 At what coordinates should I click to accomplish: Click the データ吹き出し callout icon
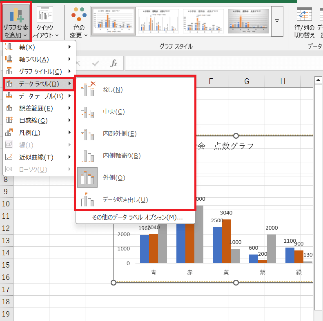point(87,199)
